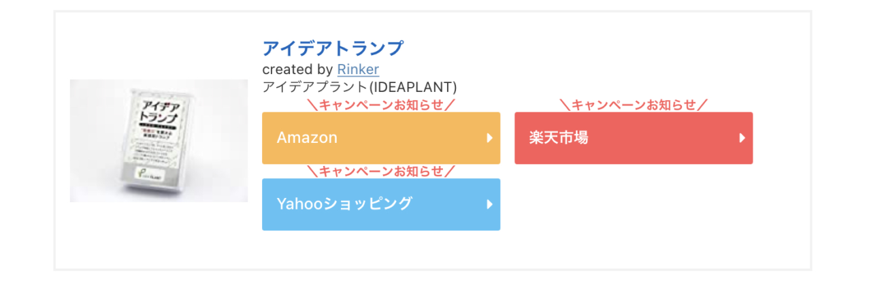Click the キャンペーンお知らせ notice above Yahooショッピング
This screenshot has width=871, height=281.
coord(381,171)
